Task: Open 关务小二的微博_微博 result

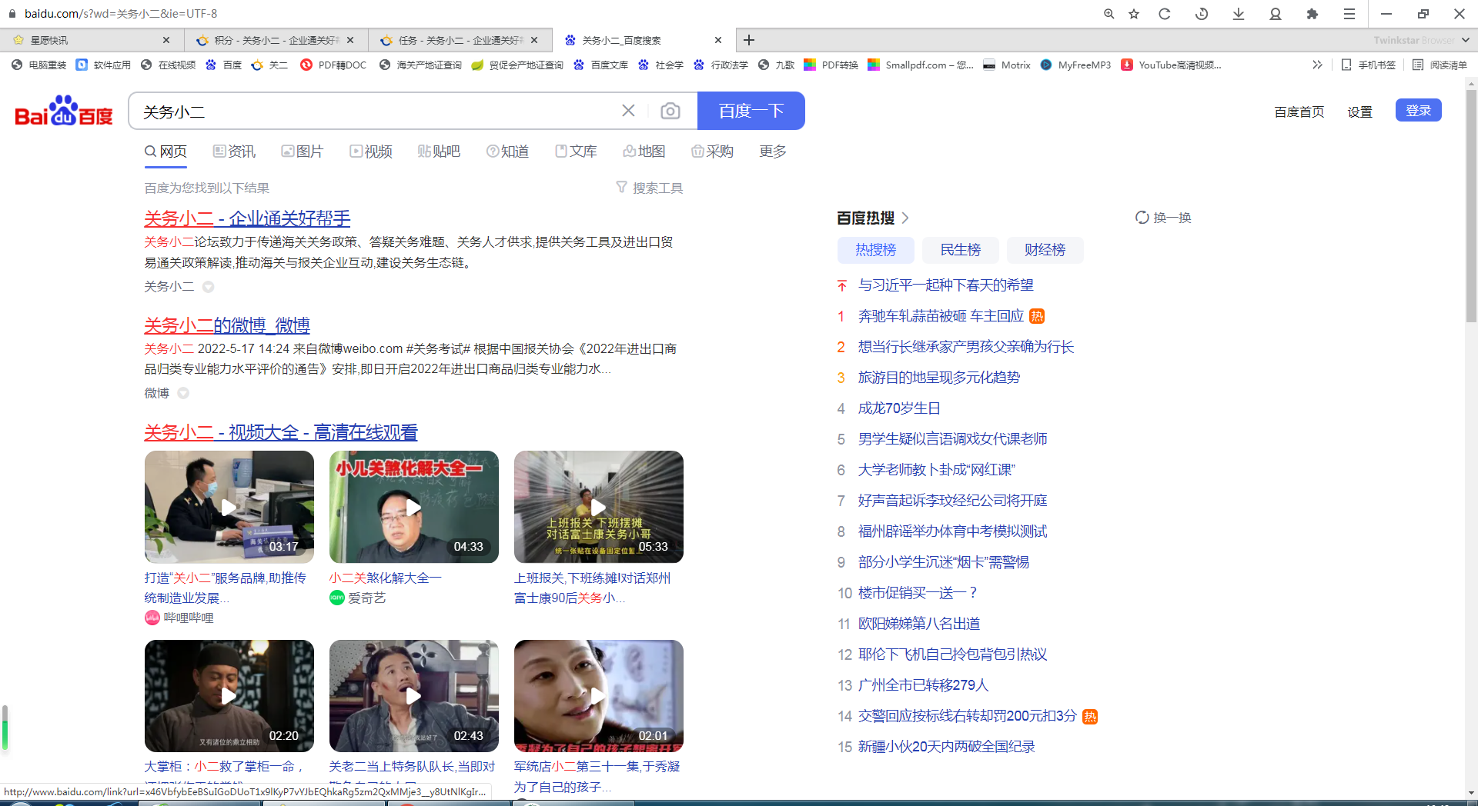Action: 227,325
